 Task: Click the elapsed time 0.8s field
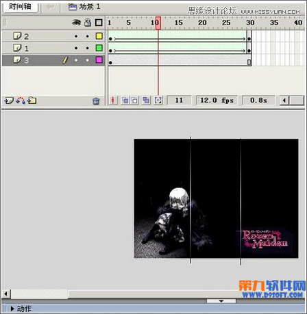pos(258,101)
